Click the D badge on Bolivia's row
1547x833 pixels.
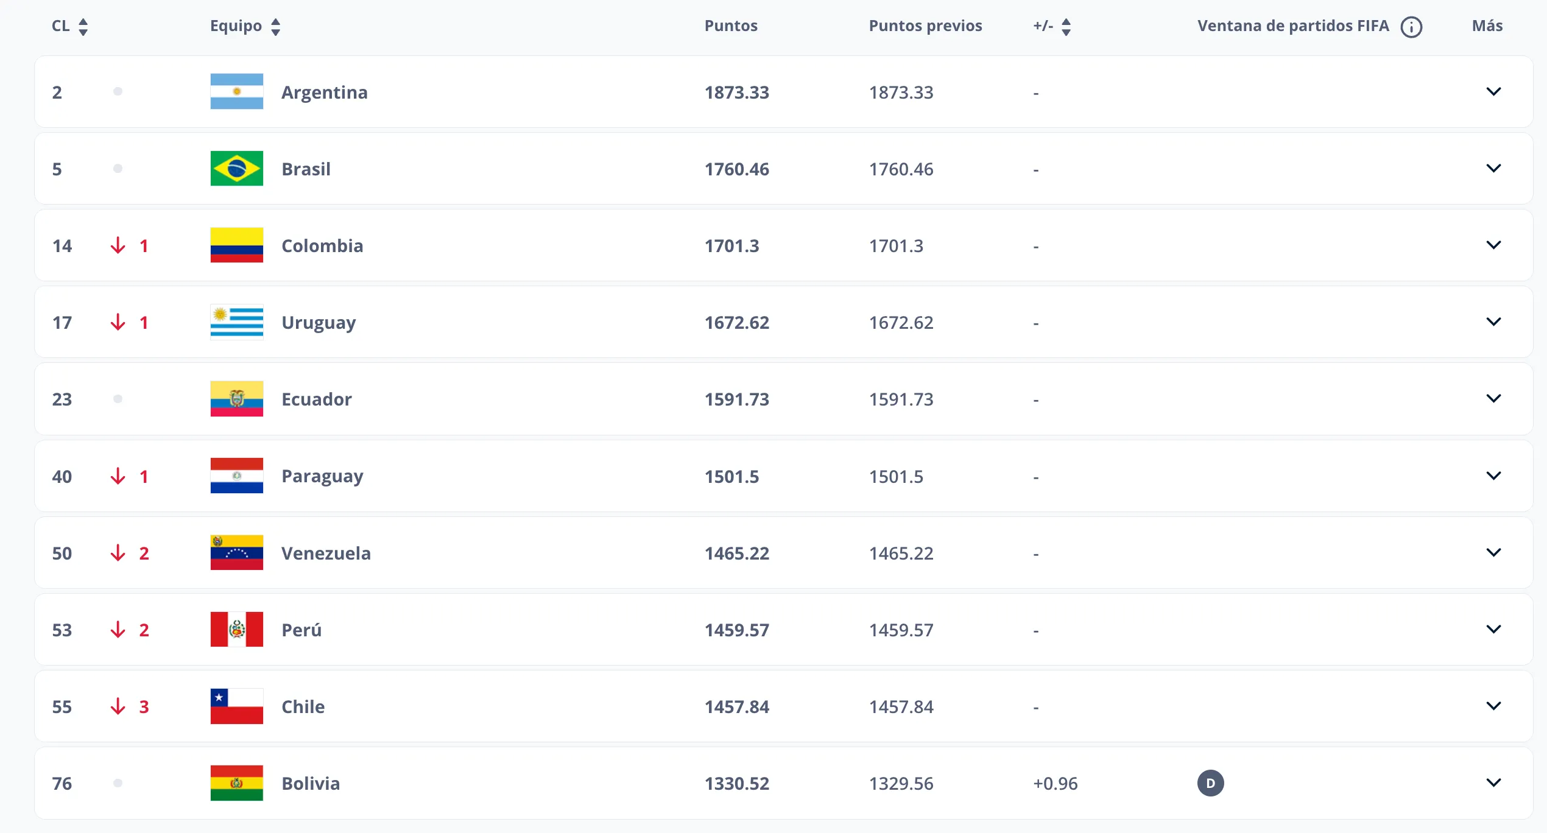click(x=1211, y=784)
